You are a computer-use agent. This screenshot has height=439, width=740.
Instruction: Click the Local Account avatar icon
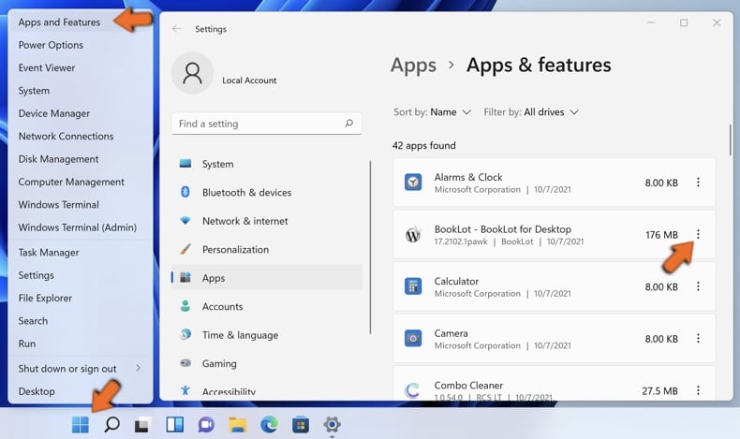[x=192, y=73]
